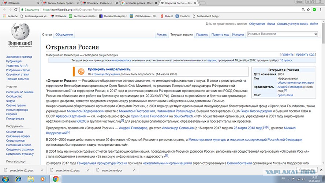Reload the page with refresh icon
This screenshot has width=325, height=183.
pyautogui.click(x=16, y=10)
